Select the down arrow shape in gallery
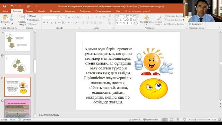Image resolution: width=222 pixels, height=125 pixels. pos(131,20)
